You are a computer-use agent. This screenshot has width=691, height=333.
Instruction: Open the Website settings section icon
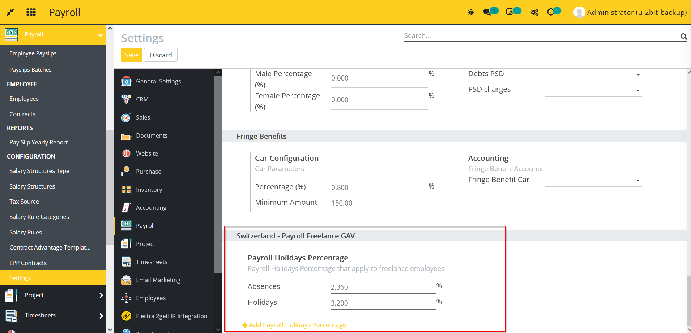[x=126, y=153]
